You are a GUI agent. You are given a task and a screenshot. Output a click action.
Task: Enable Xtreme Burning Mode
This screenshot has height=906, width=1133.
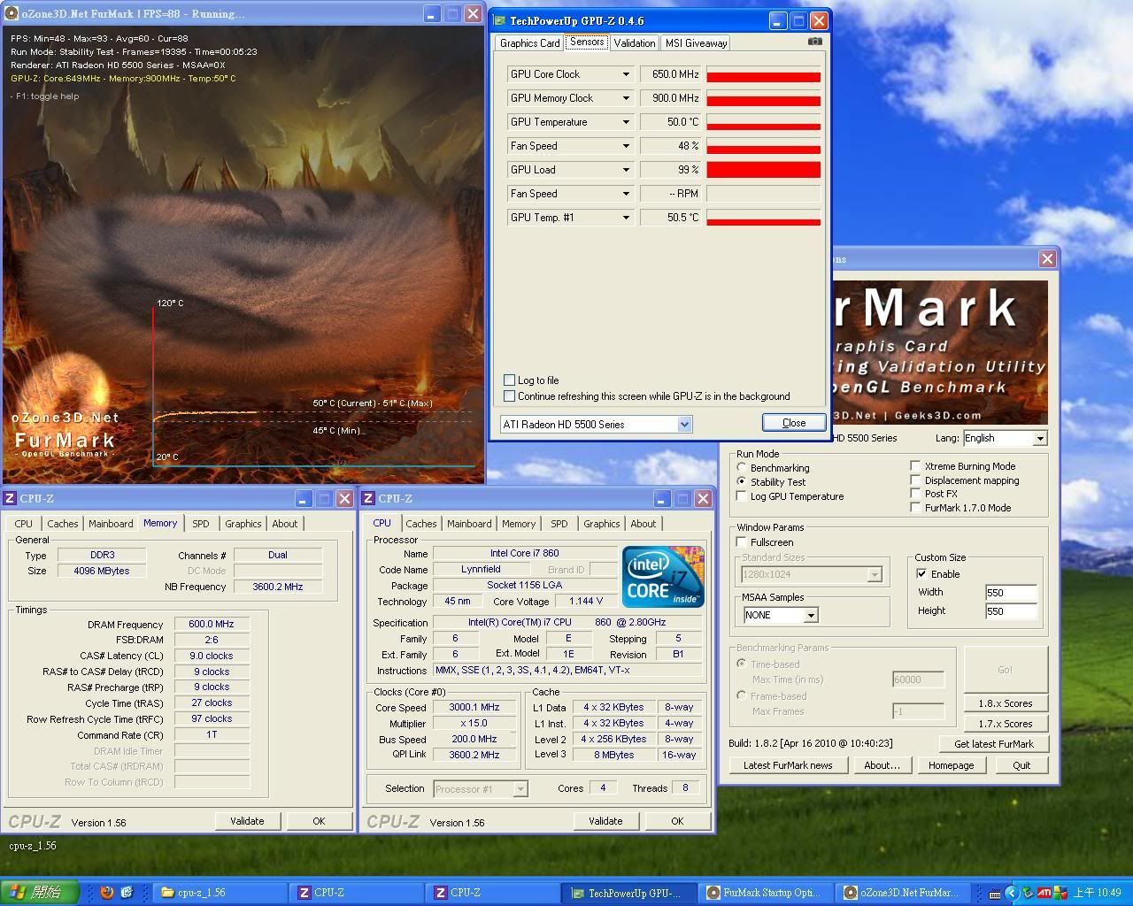(915, 466)
